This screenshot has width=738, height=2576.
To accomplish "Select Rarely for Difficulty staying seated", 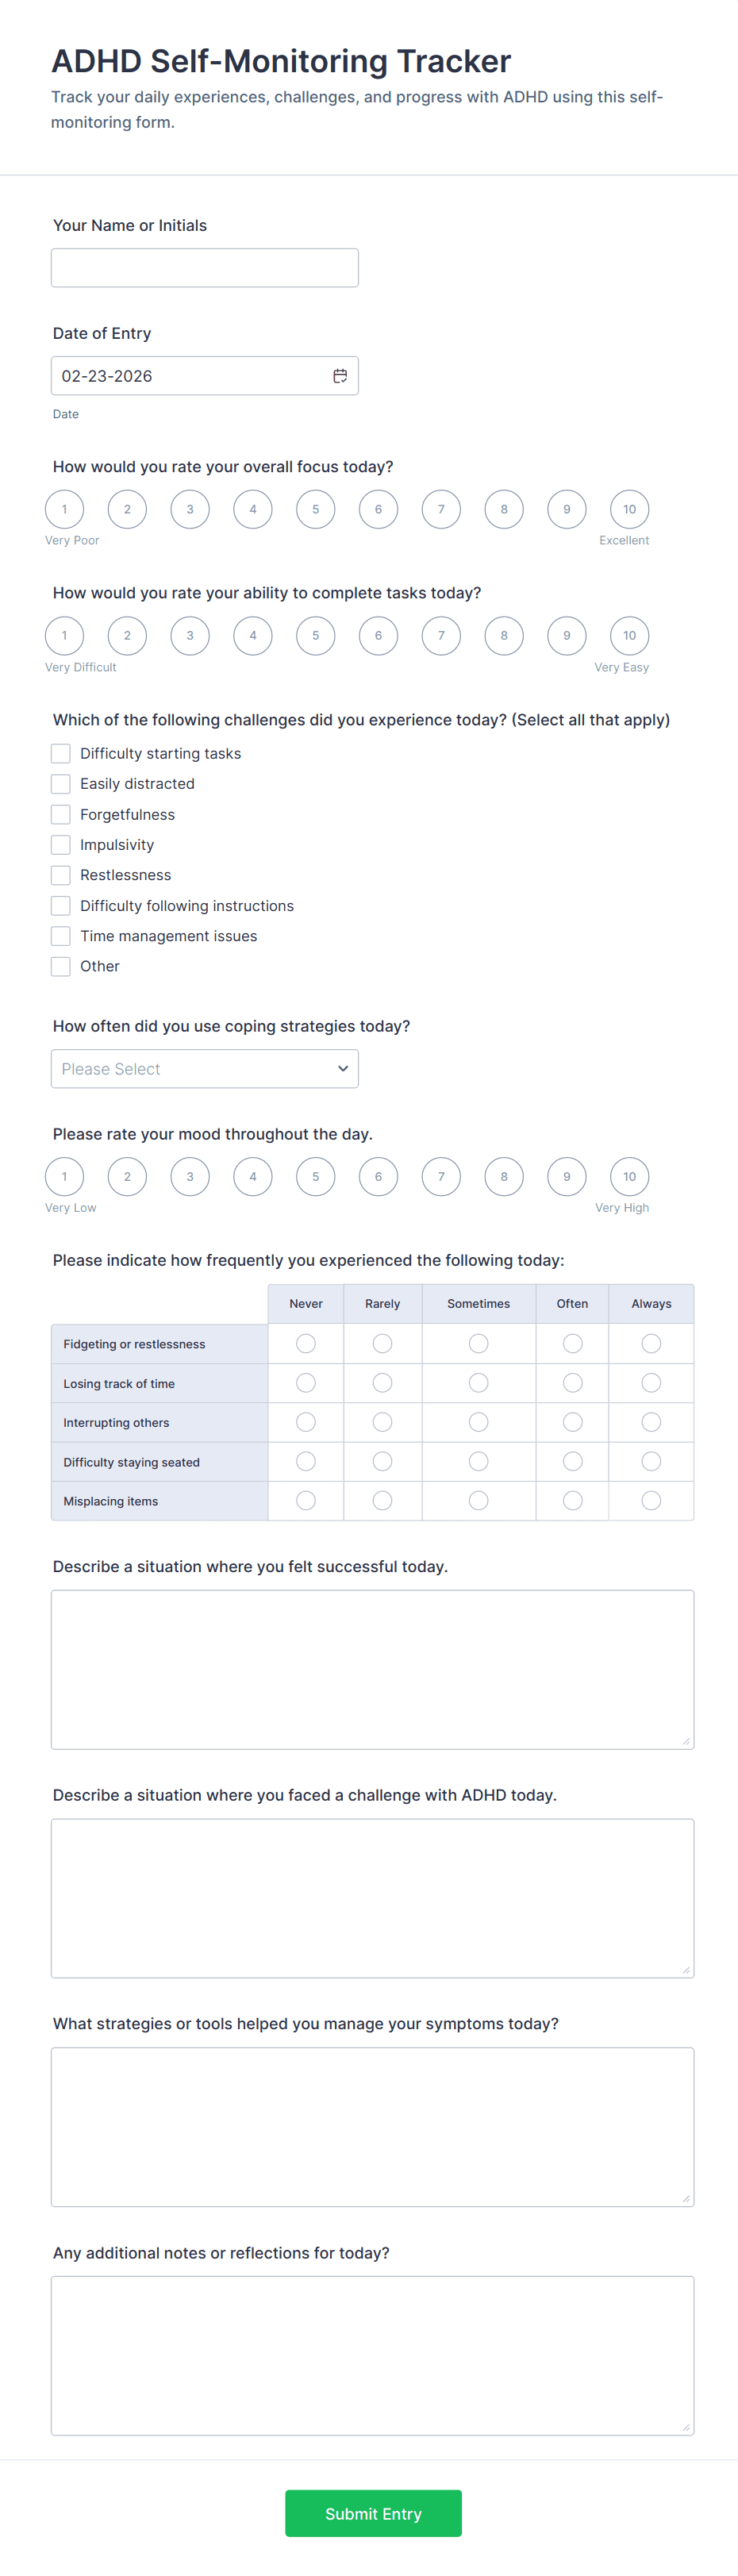I will click(382, 1462).
